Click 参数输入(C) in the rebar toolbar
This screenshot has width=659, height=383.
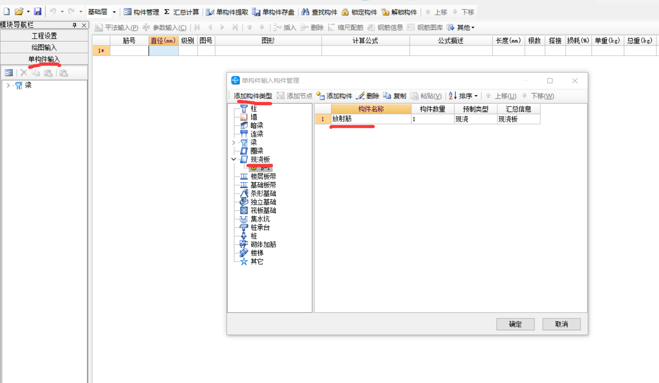click(164, 28)
